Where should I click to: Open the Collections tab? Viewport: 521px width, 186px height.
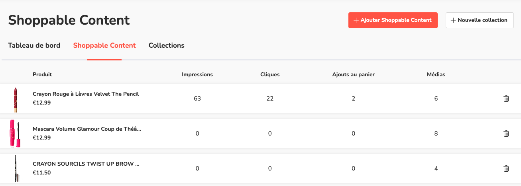coord(167,45)
